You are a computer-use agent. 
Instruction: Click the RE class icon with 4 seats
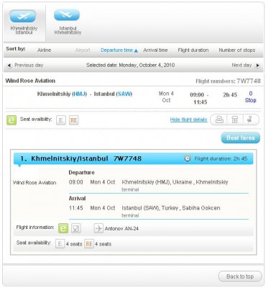(89, 244)
